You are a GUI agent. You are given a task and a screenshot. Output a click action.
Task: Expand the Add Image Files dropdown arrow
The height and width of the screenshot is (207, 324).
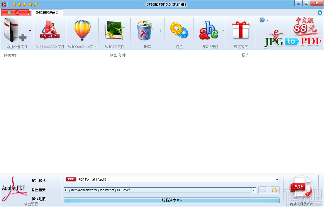30,31
